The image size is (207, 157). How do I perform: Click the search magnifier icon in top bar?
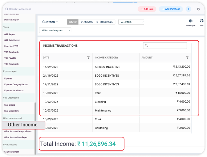[x=6, y=9]
